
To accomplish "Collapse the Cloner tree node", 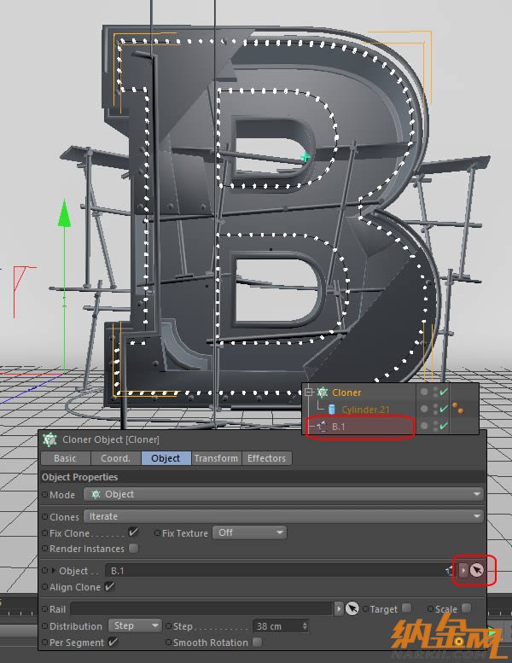I will 308,393.
